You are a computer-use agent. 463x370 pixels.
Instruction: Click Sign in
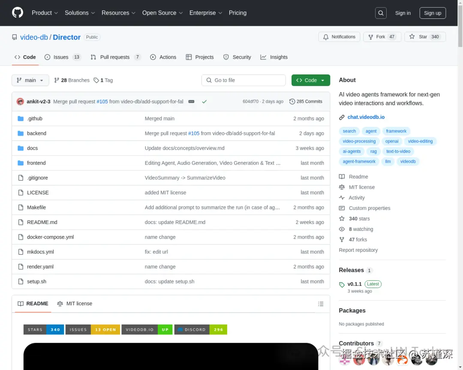(x=403, y=13)
